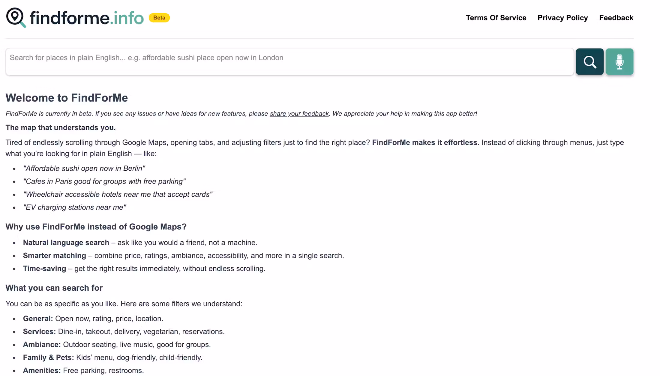Click the "Welcome to FindForMe" heading

tap(67, 98)
